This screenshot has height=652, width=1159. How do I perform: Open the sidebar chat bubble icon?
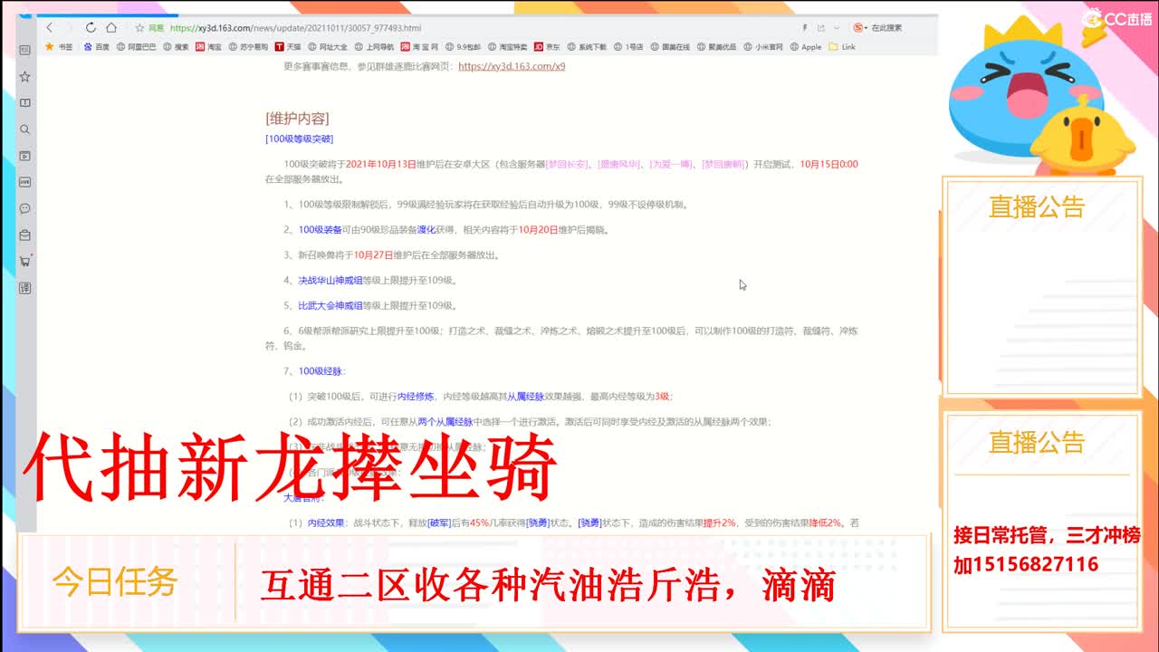click(25, 208)
